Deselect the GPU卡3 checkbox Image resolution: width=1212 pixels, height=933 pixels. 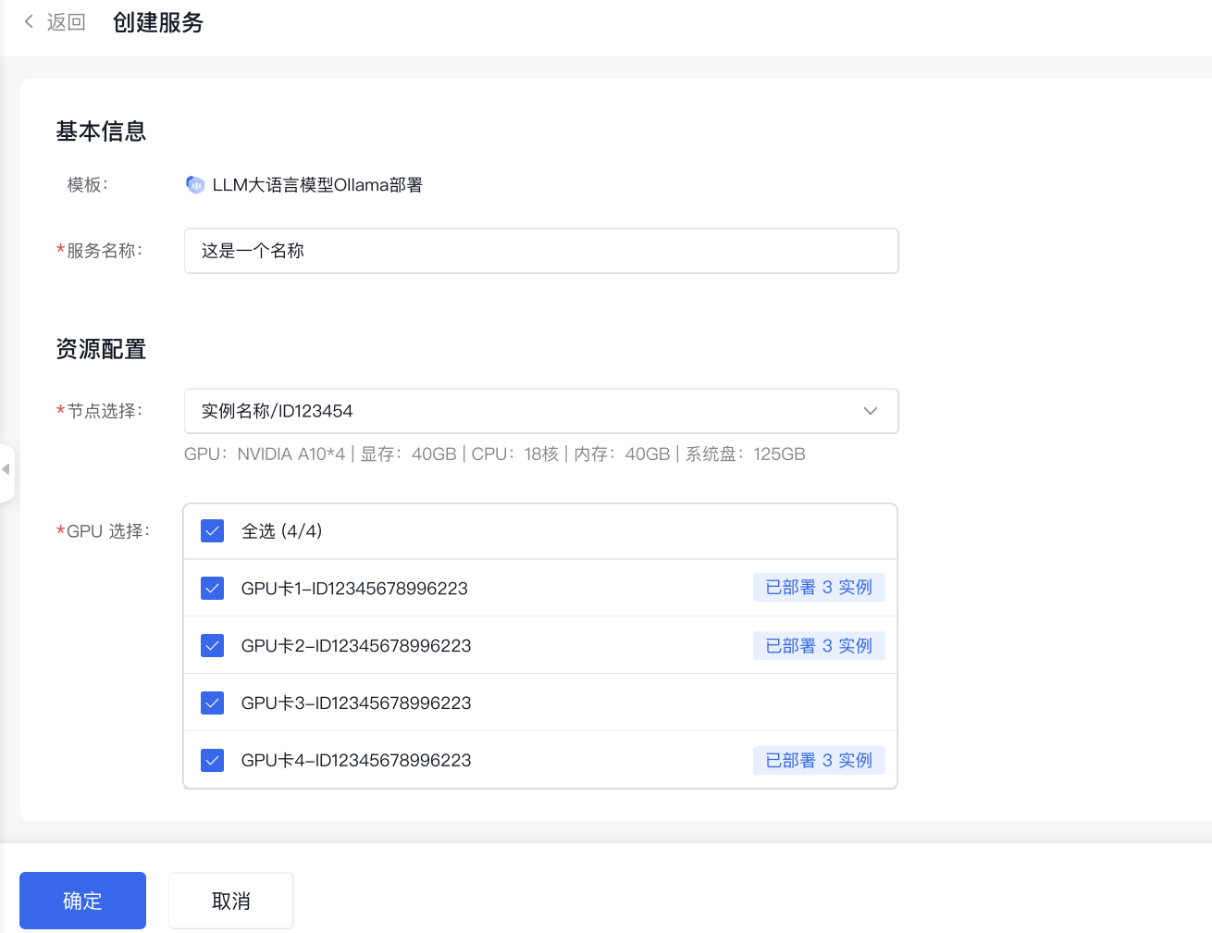pyautogui.click(x=213, y=703)
